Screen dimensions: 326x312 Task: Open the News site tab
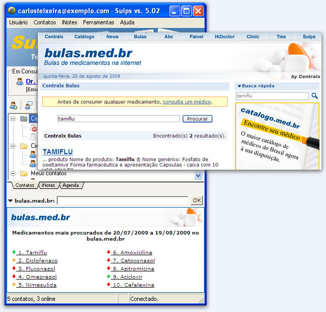click(x=112, y=36)
